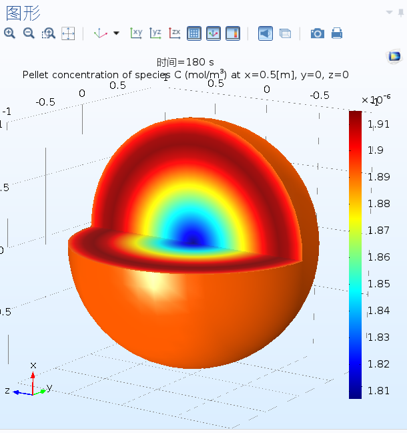This screenshot has width=407, height=433.
Task: Click the Zoom In magnifier icon
Action: coord(9,33)
